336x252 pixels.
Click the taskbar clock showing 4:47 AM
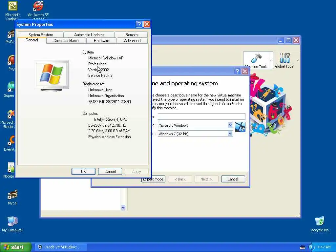click(x=324, y=247)
